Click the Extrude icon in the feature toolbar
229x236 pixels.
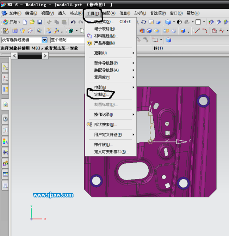click(15, 31)
